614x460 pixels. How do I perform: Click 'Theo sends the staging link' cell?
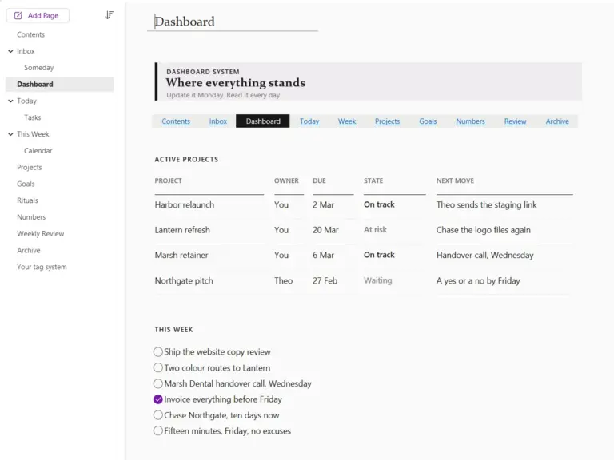coord(486,204)
